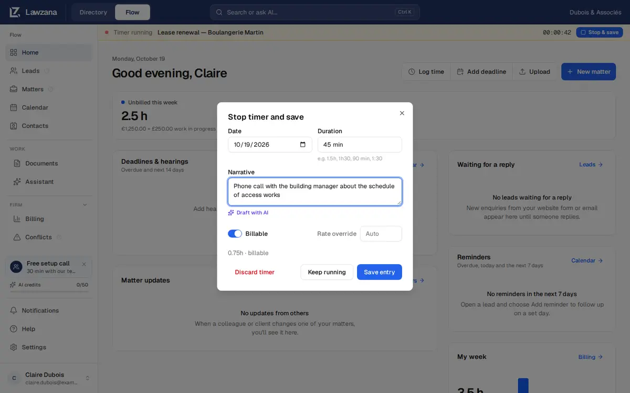Switch to the Directory tab
The width and height of the screenshot is (630, 393).
coord(93,12)
